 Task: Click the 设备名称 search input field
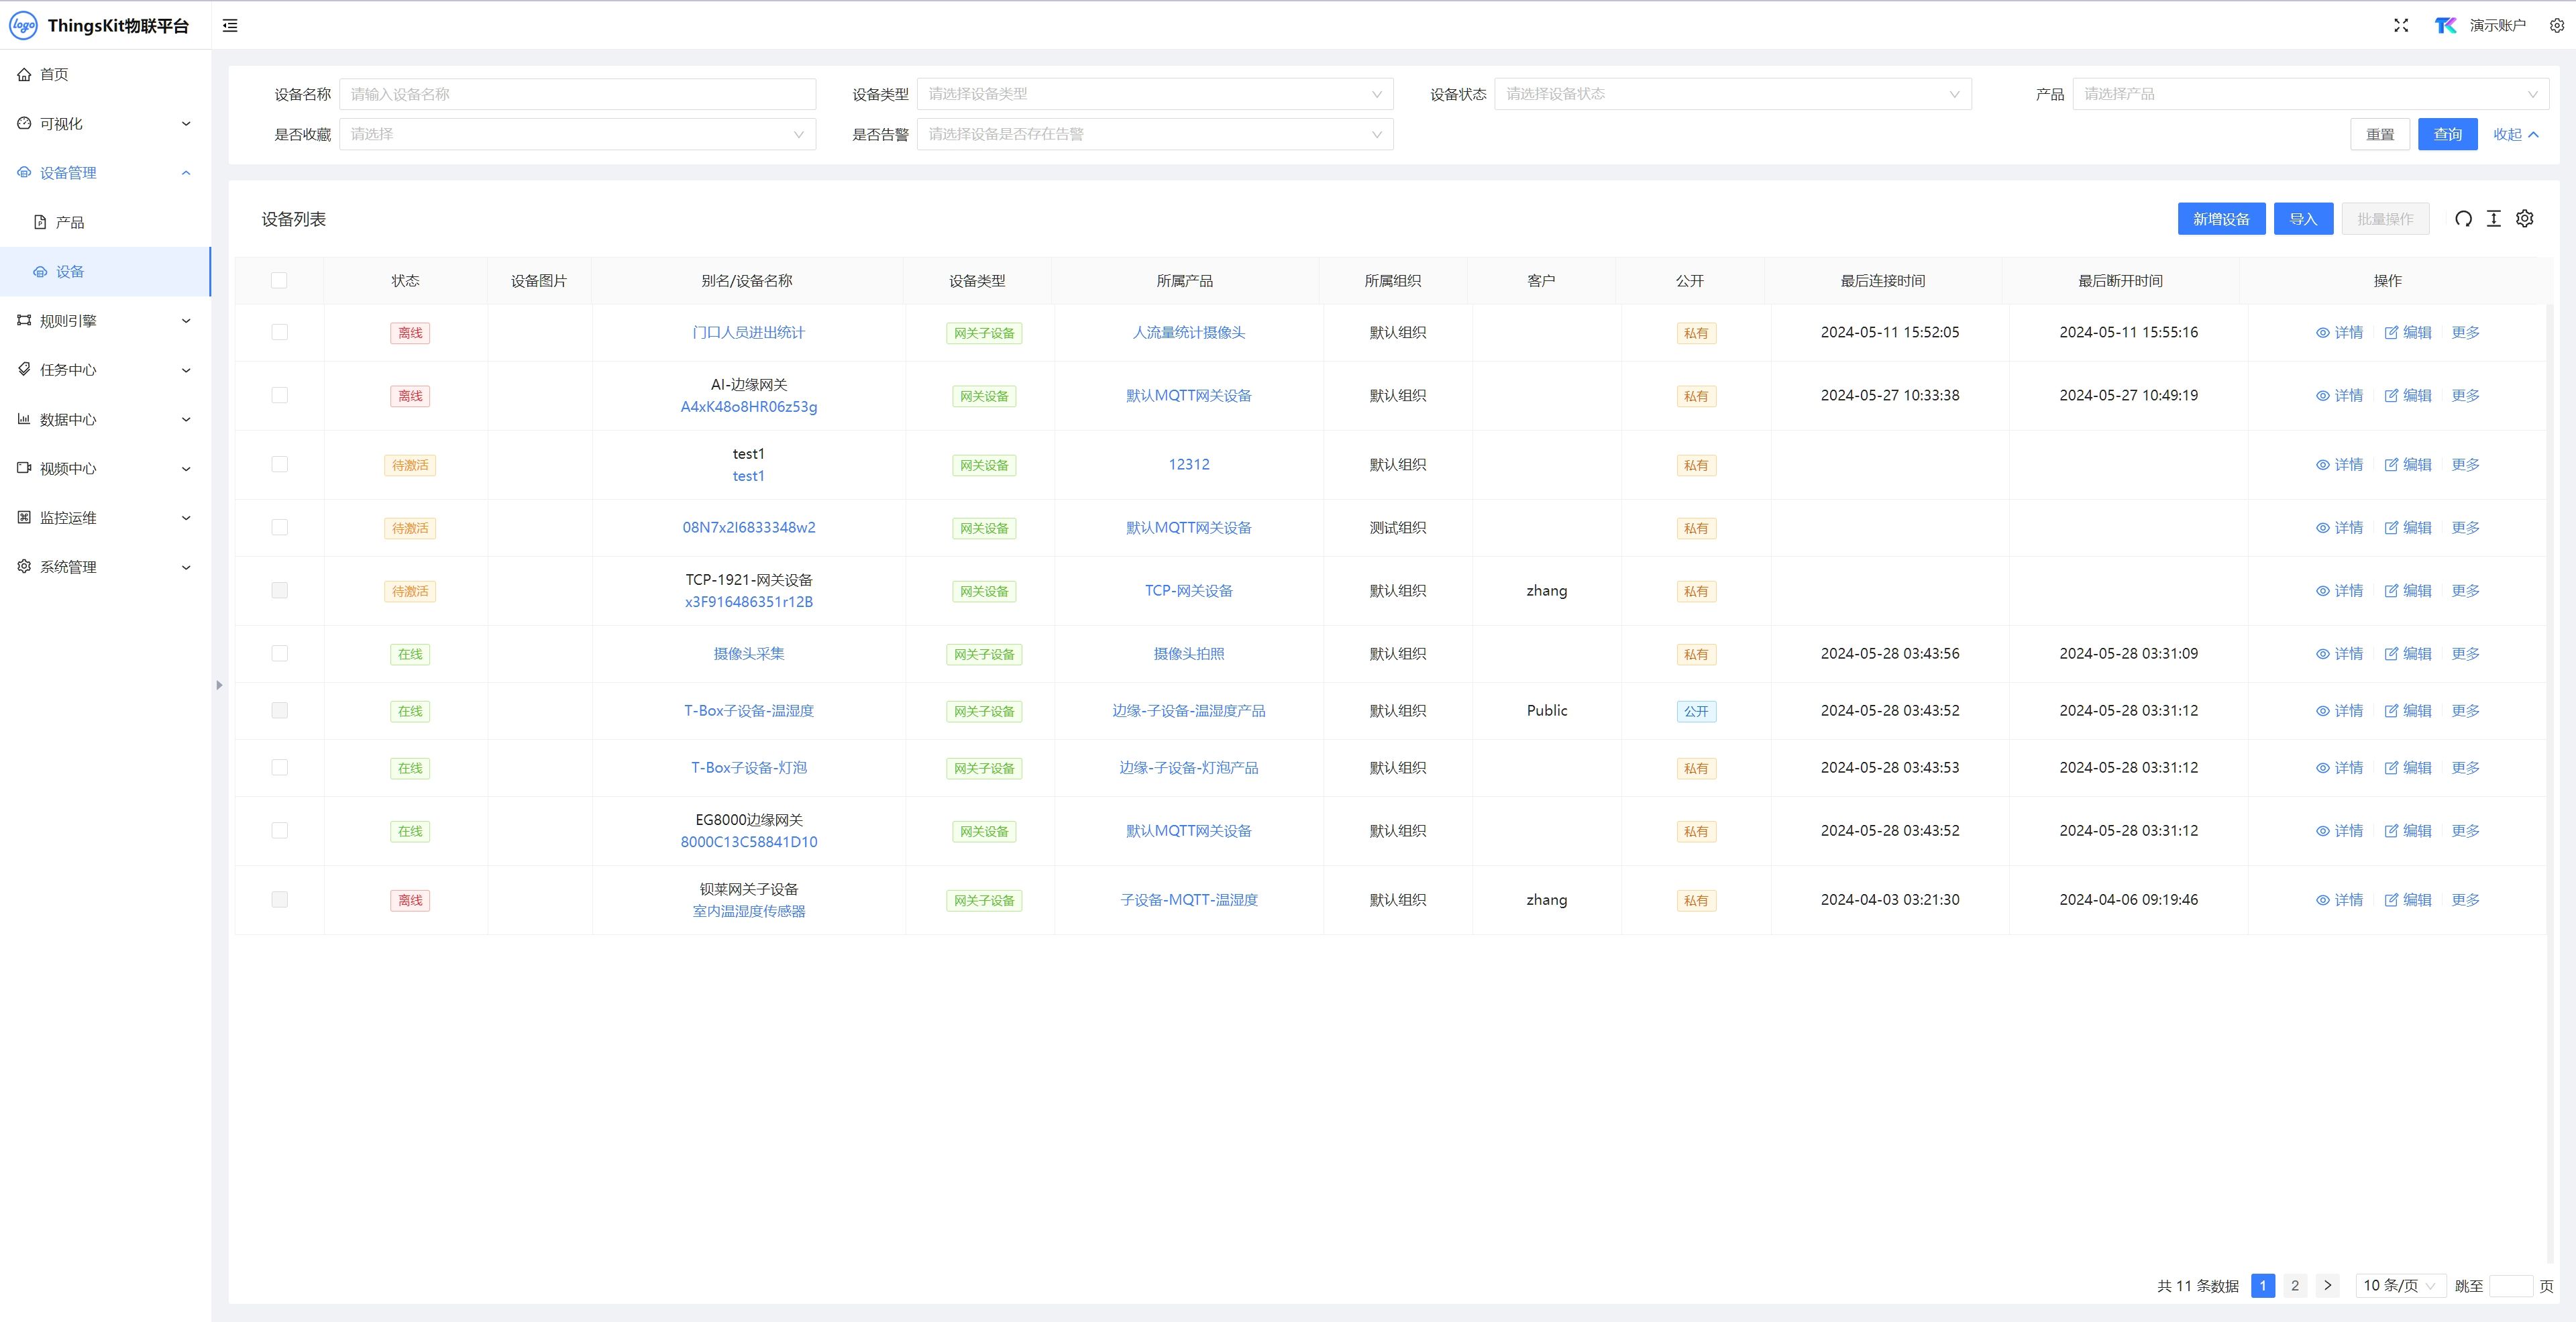point(577,94)
